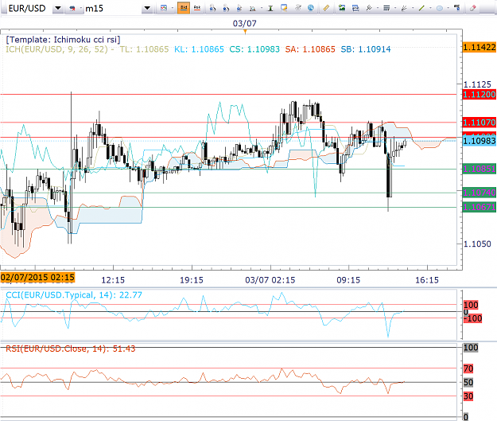Select the horizontal lines drawing tool
Screen dimensions: 497x421
click(x=386, y=8)
